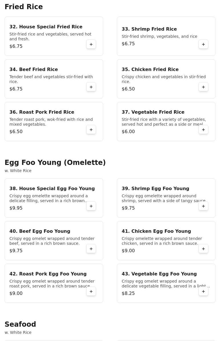Add House Special Egg Foo Young
220x341 pixels.
pyautogui.click(x=91, y=206)
